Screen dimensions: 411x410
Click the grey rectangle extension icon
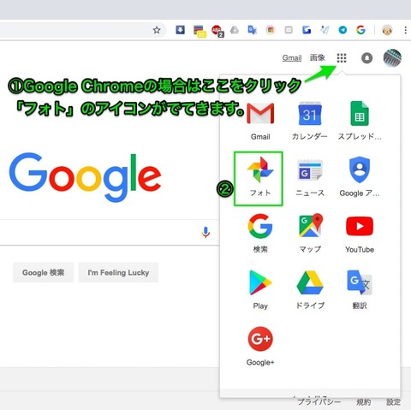point(289,30)
